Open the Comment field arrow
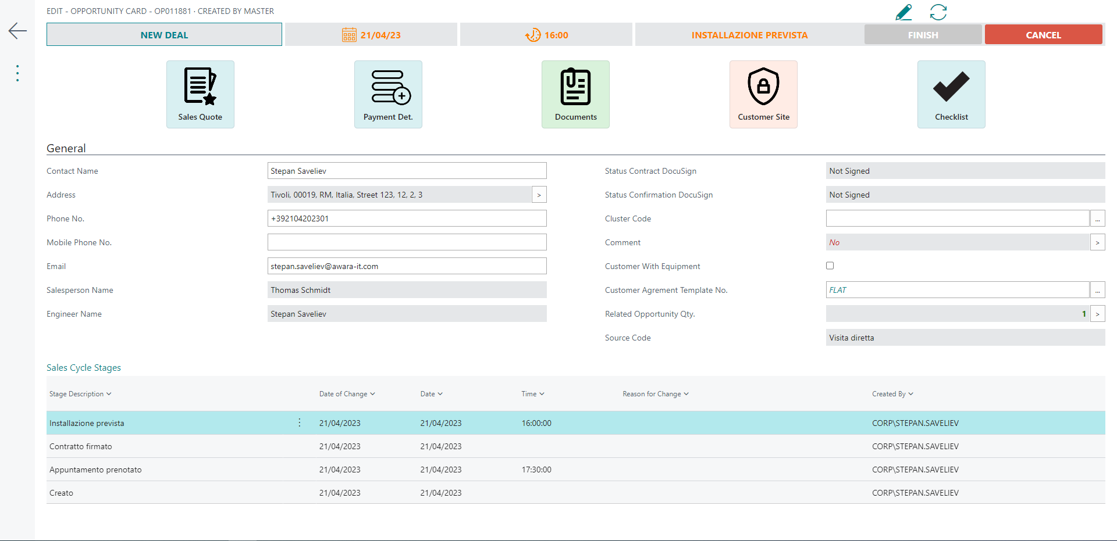The width and height of the screenshot is (1117, 541). coord(1098,242)
